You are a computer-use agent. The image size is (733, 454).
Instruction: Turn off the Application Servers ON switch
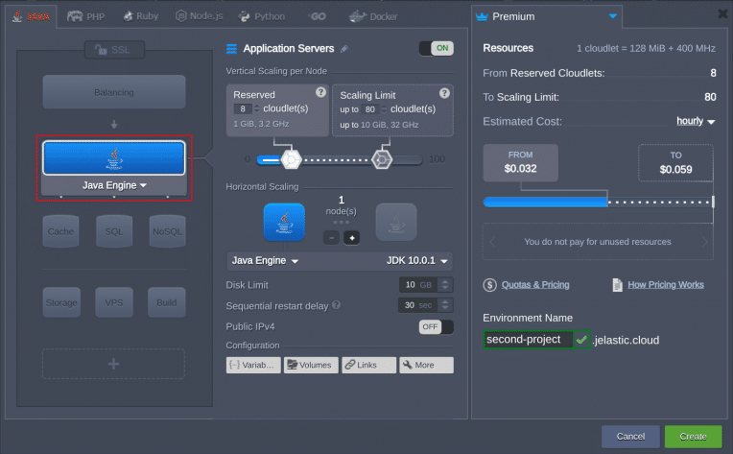(436, 48)
